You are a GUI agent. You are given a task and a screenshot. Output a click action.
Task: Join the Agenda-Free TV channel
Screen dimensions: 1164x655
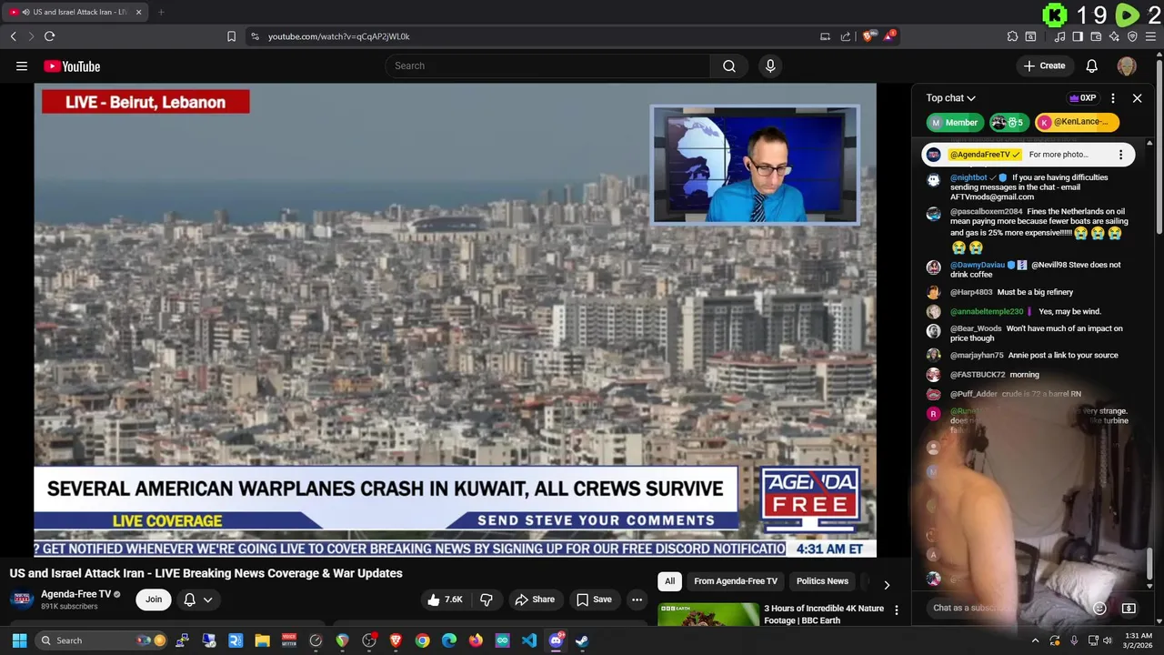[x=154, y=600]
